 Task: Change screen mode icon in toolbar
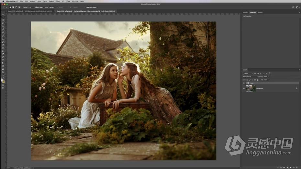tap(3, 88)
